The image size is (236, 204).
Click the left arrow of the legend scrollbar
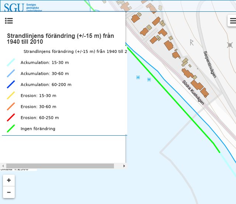[3, 166]
